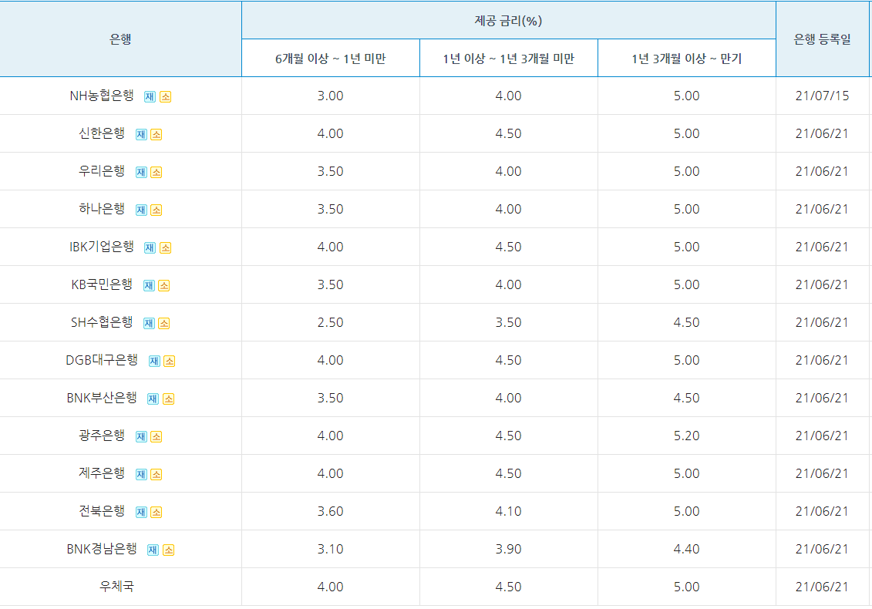
Task: Click the 3.50 middle rate for SH수협은행
Action: 508,322
